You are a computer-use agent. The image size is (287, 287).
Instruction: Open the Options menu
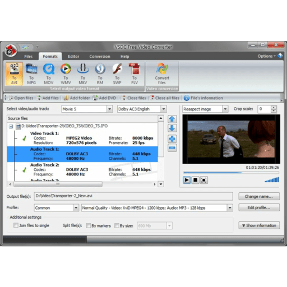point(266,56)
